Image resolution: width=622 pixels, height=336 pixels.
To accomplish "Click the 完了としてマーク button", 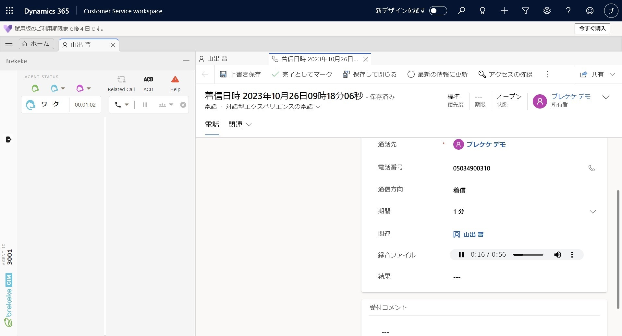I will click(302, 75).
